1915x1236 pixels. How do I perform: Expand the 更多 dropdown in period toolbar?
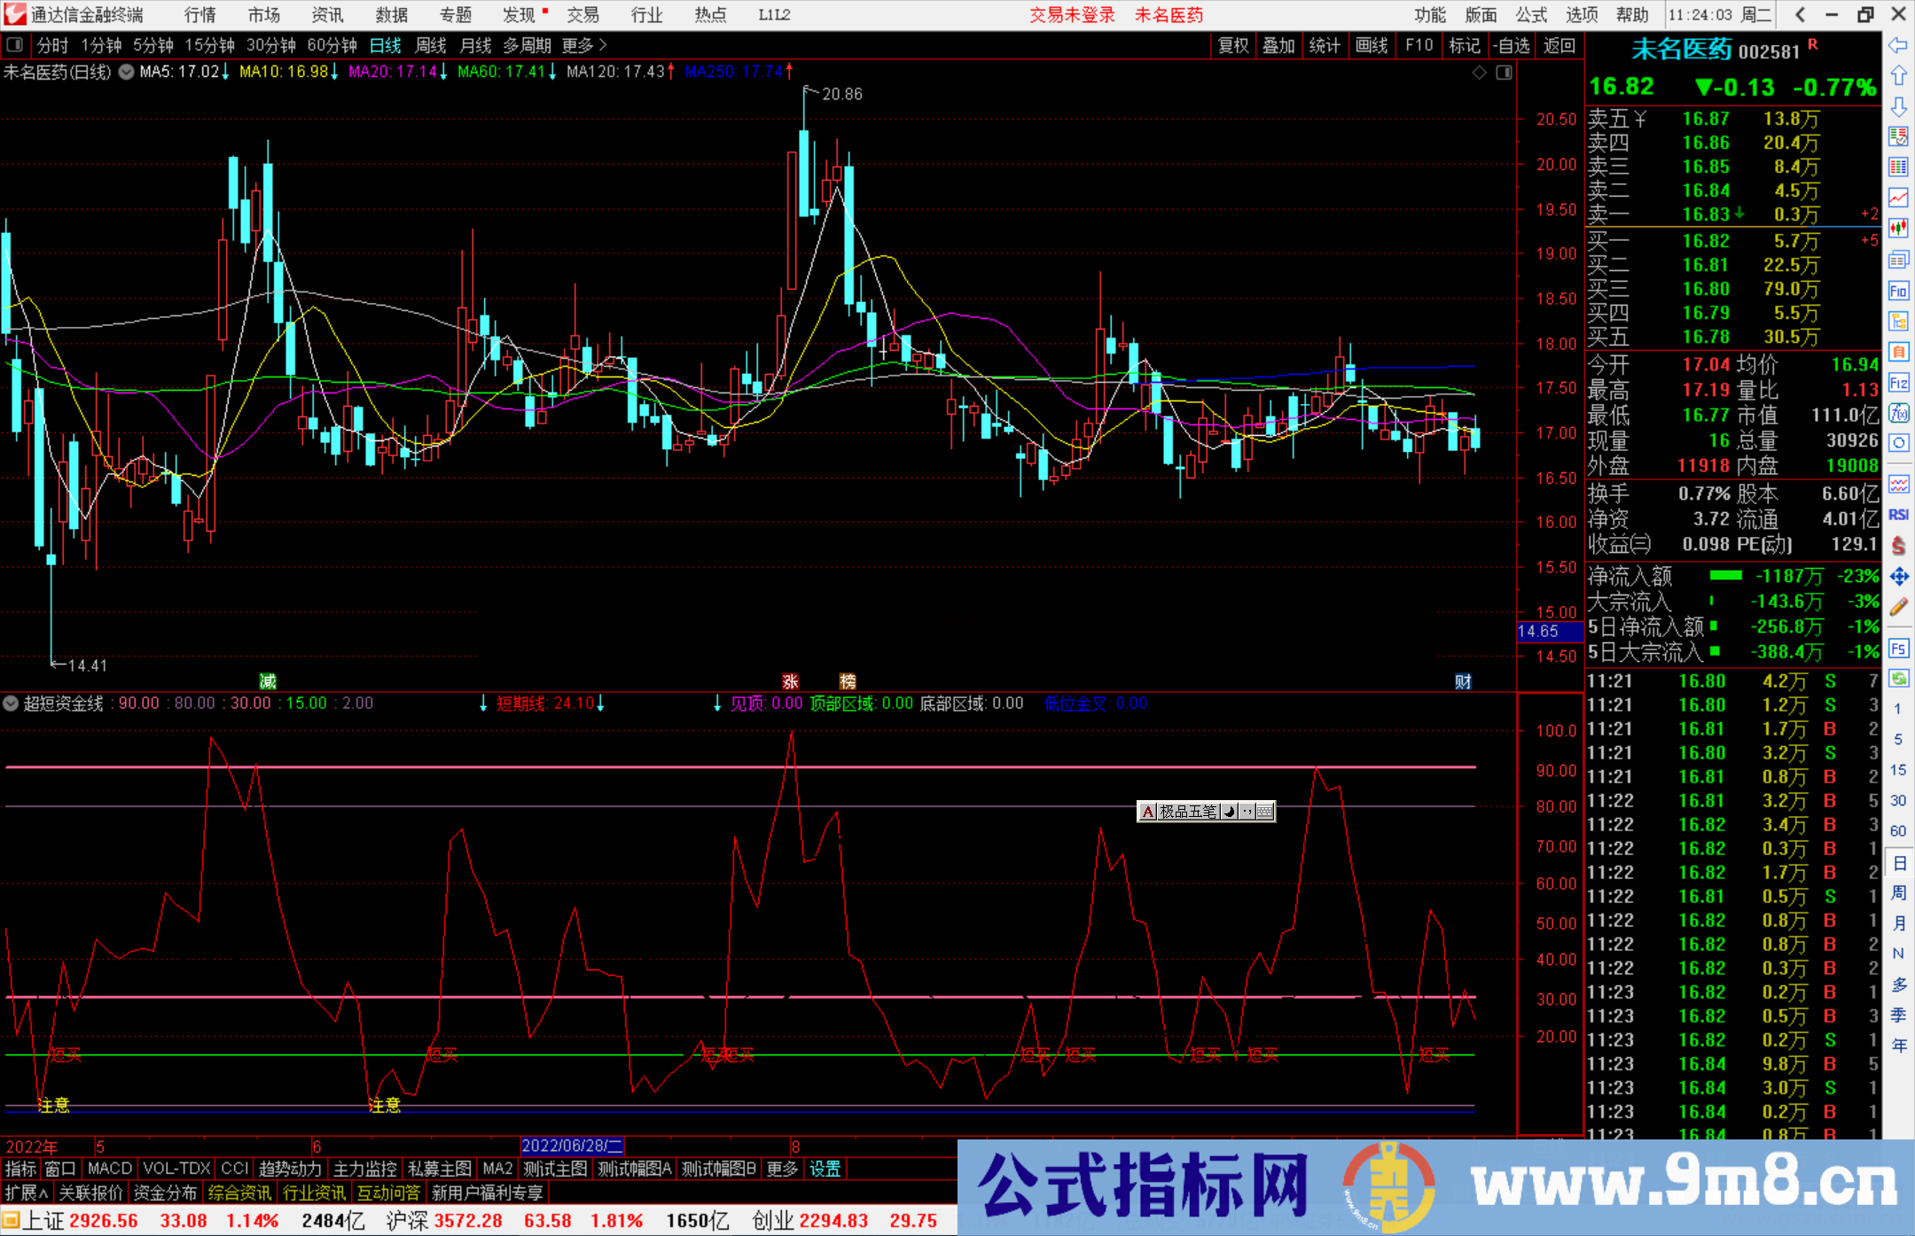pyautogui.click(x=576, y=45)
